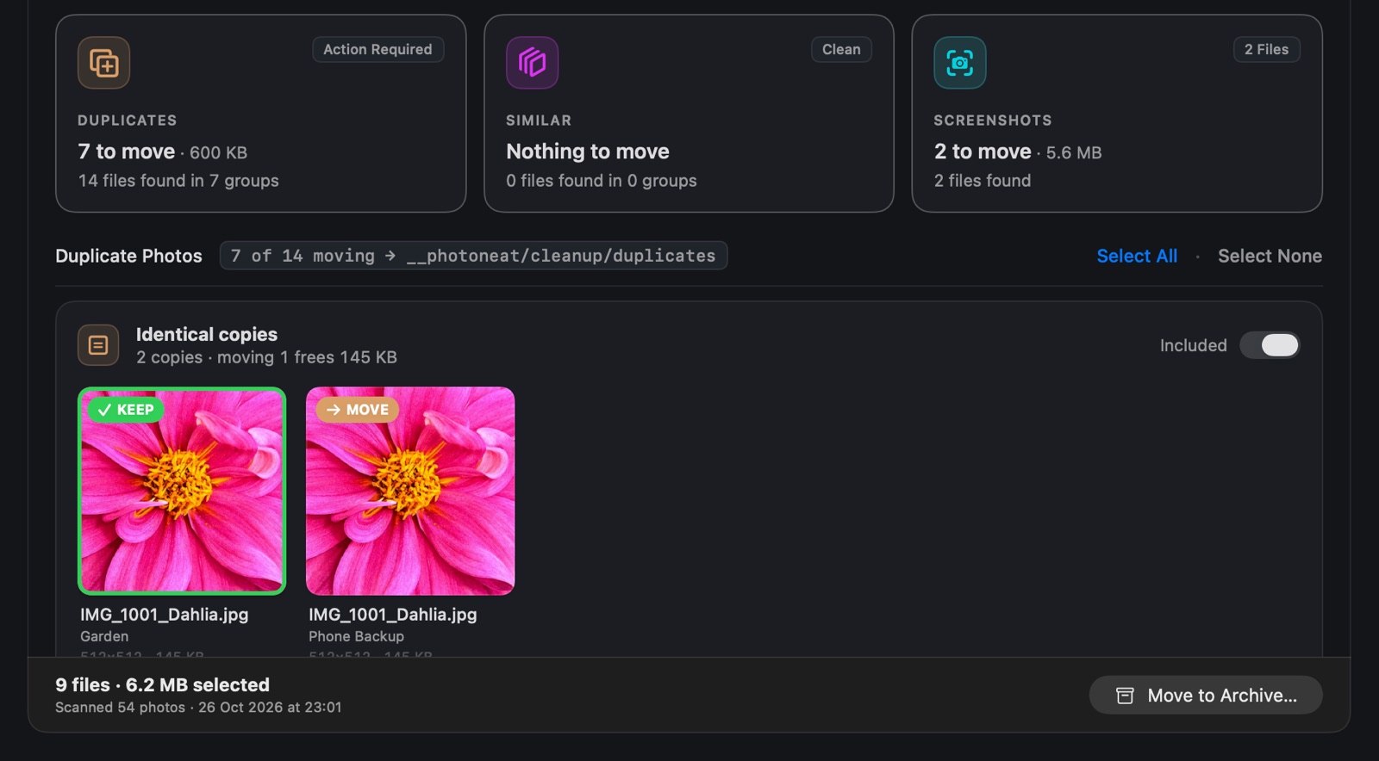Click the Move to Archive button
This screenshot has width=1379, height=761.
coord(1206,695)
